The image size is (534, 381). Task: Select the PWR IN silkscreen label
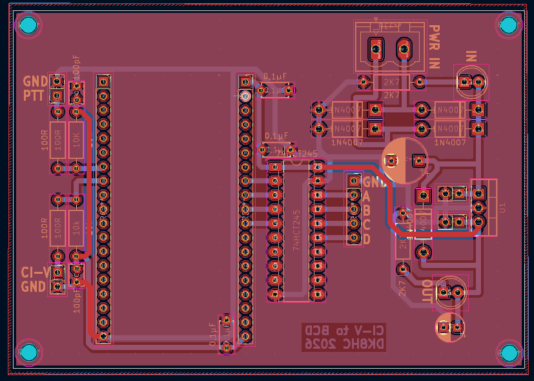click(435, 47)
